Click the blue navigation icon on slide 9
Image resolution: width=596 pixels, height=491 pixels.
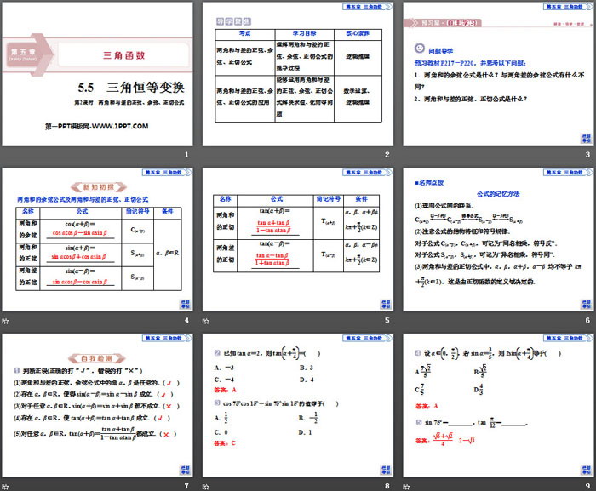586,470
